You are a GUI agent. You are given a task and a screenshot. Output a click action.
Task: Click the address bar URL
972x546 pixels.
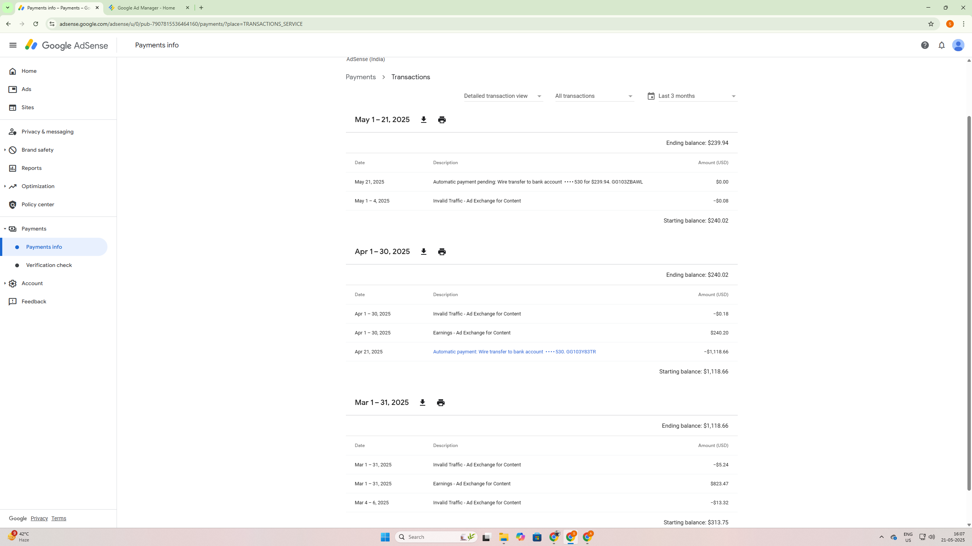pyautogui.click(x=181, y=24)
